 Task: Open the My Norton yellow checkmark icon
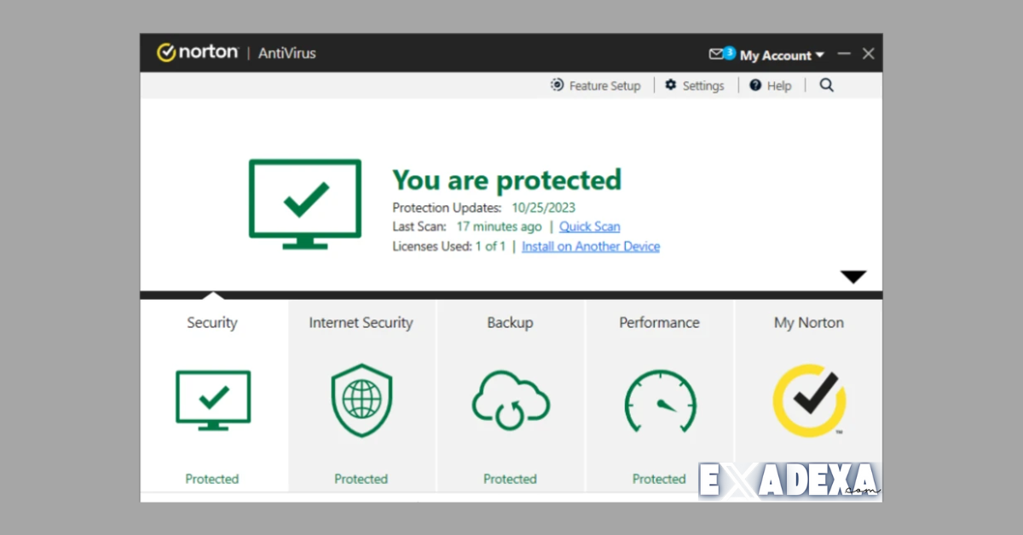click(x=808, y=400)
